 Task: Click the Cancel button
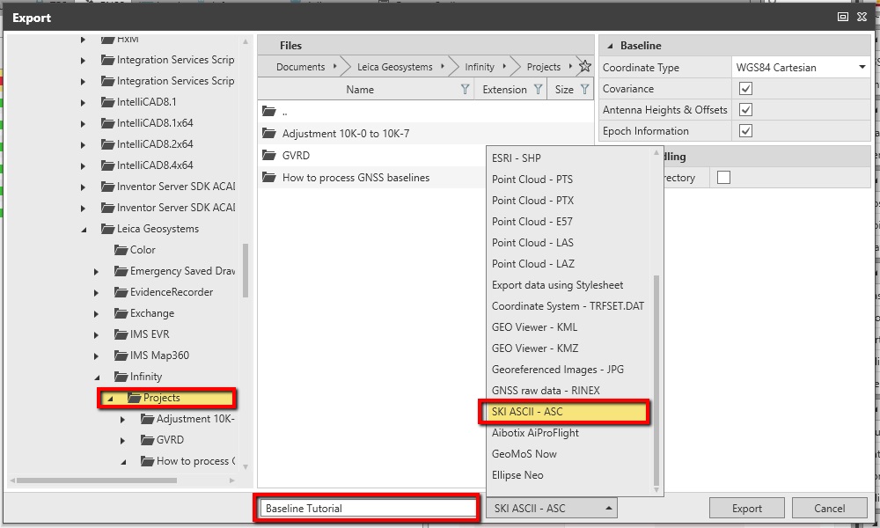(x=829, y=508)
